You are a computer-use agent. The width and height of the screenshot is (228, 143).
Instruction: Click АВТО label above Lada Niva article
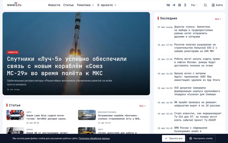click(x=29, y=112)
